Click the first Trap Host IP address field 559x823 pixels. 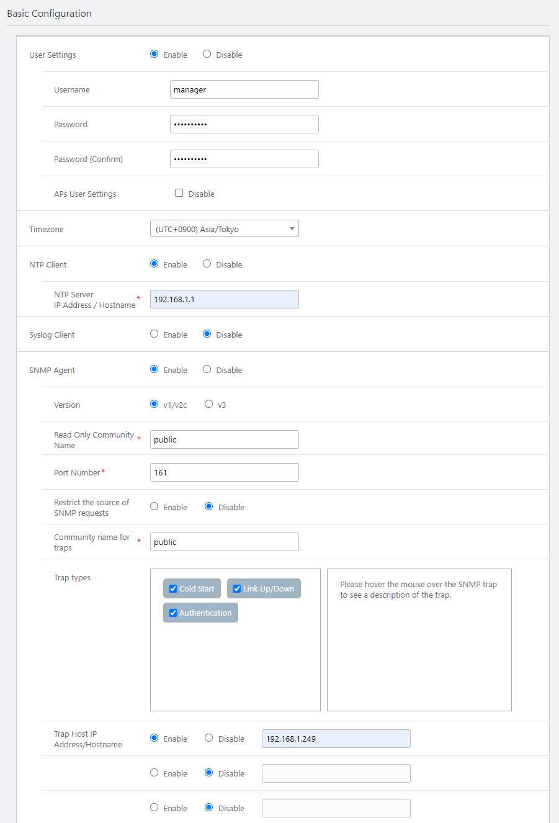(x=336, y=739)
